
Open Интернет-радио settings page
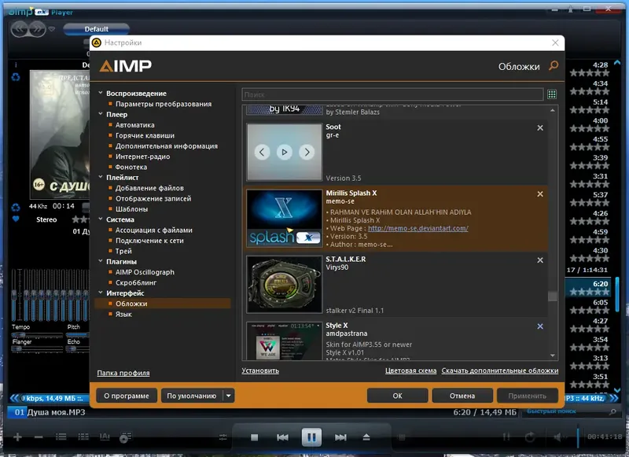(x=142, y=157)
